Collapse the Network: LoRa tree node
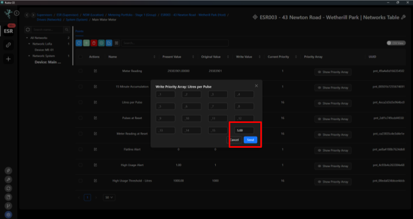This screenshot has height=219, width=413. coord(29,44)
